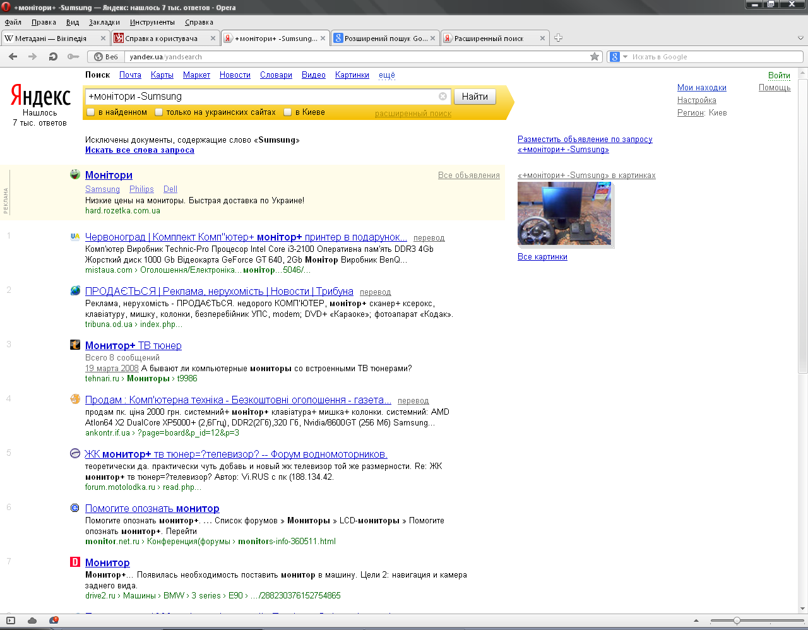Tick the в Киеве checkbox

[x=287, y=112]
